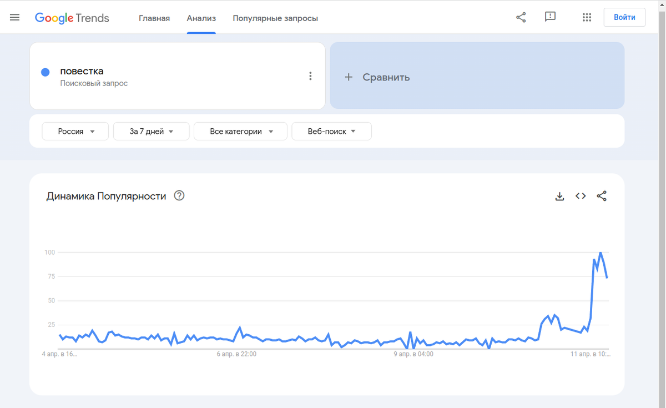Open the Веб-поиск search type dropdown
Viewport: 666px width, 408px height.
pyautogui.click(x=331, y=132)
